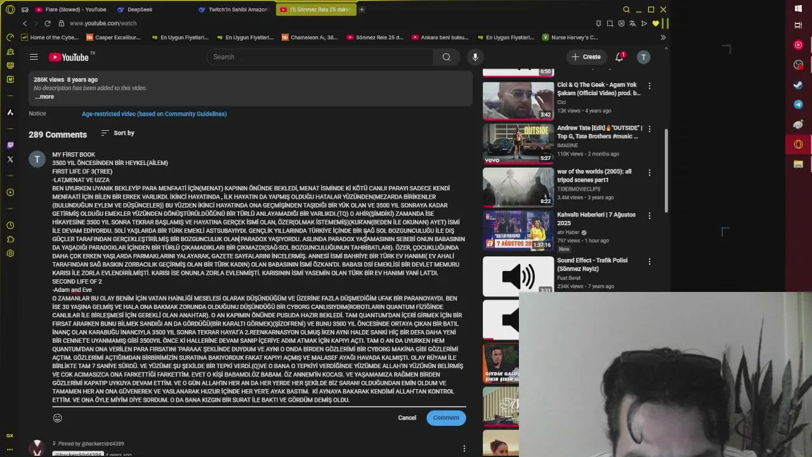Expand description with ...more
The image size is (812, 457).
[x=44, y=96]
